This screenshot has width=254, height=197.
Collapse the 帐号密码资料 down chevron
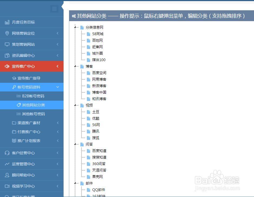(58, 87)
